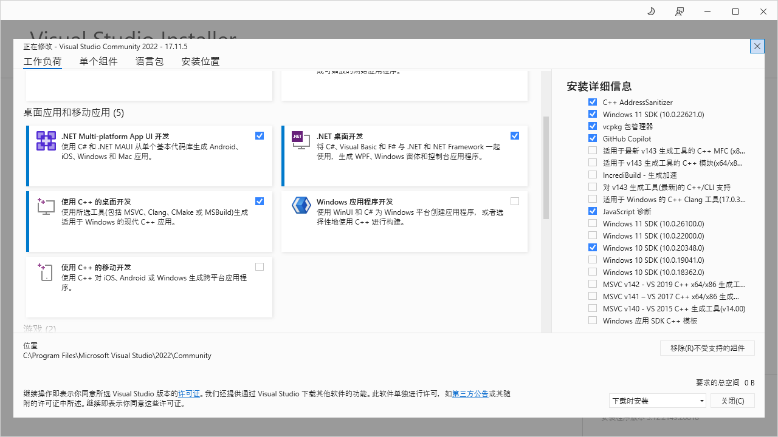Check Windows 应用 SDK C++ 模板

click(x=593, y=320)
